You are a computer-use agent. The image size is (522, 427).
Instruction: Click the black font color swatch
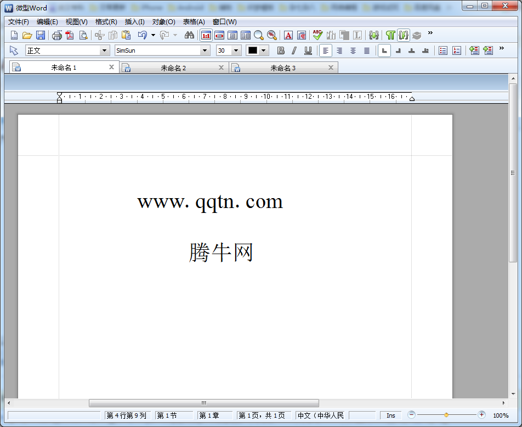coord(252,50)
